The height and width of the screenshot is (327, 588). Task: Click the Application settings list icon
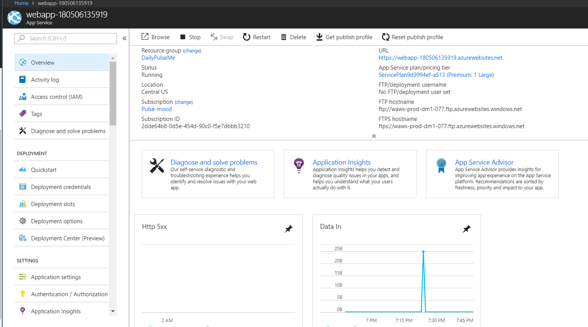tap(23, 277)
